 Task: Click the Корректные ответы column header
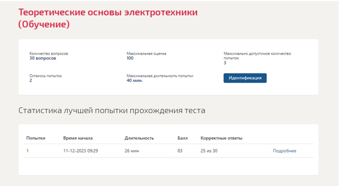tap(221, 138)
